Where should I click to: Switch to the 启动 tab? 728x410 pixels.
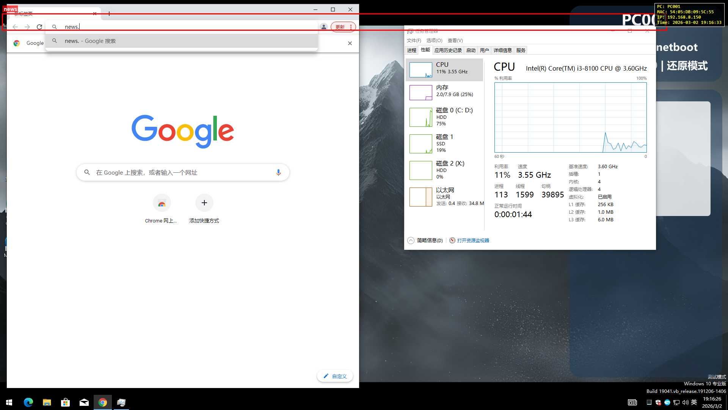(471, 50)
